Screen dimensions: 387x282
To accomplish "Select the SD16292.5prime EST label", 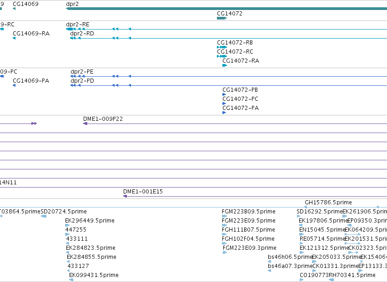I will [x=320, y=212].
